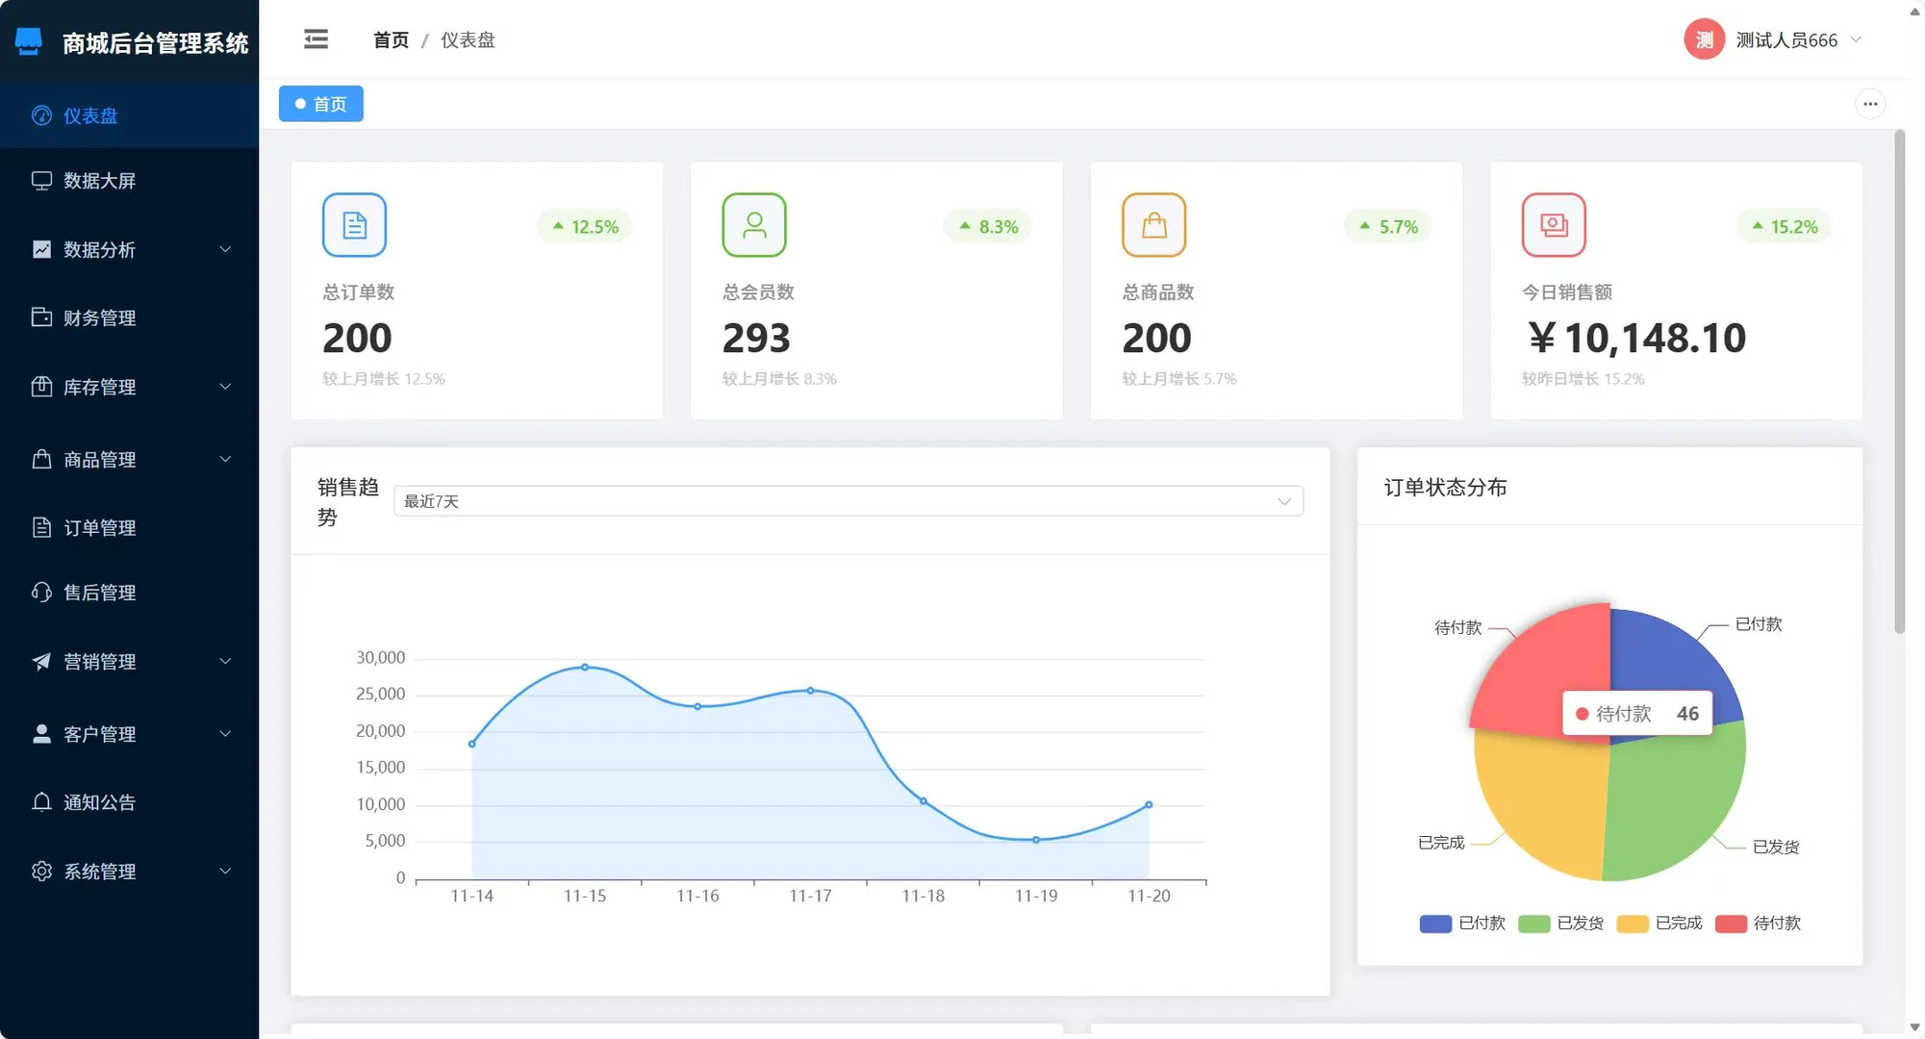Select the 首页 page tab
Image resolution: width=1925 pixels, height=1039 pixels.
coord(321,104)
